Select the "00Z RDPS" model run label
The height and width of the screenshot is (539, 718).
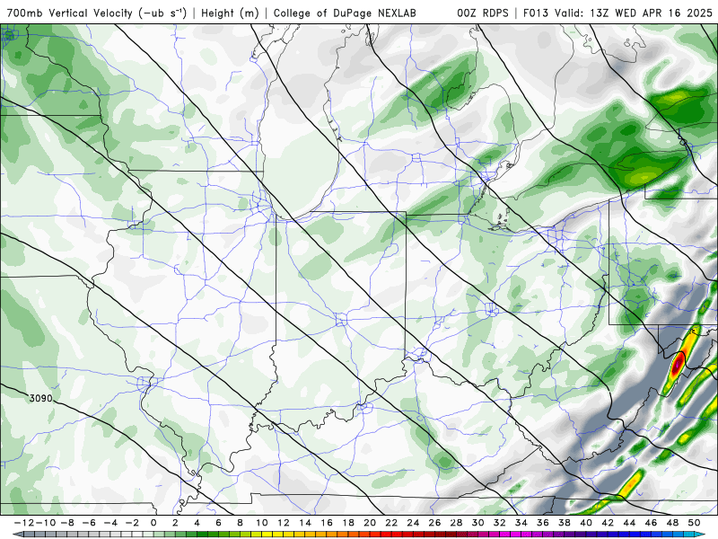tap(483, 13)
